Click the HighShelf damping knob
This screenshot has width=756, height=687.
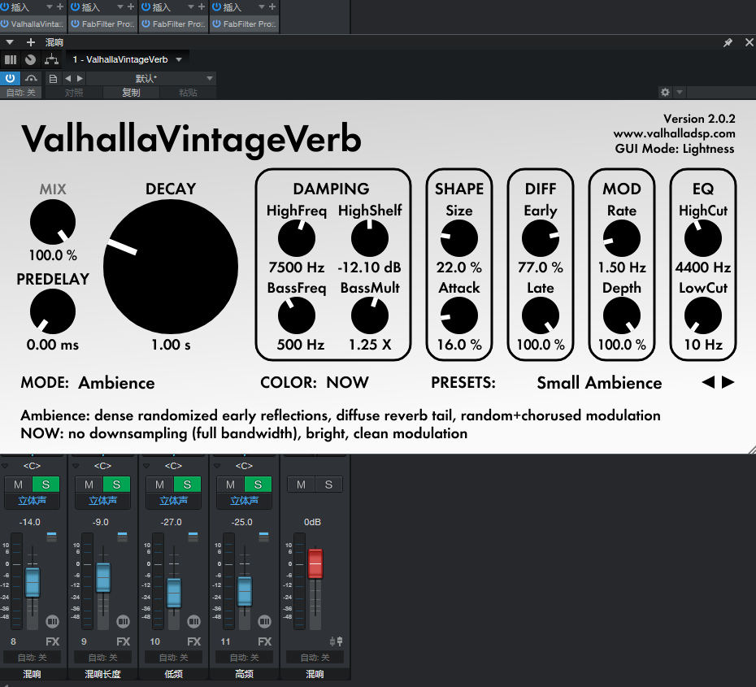point(370,238)
